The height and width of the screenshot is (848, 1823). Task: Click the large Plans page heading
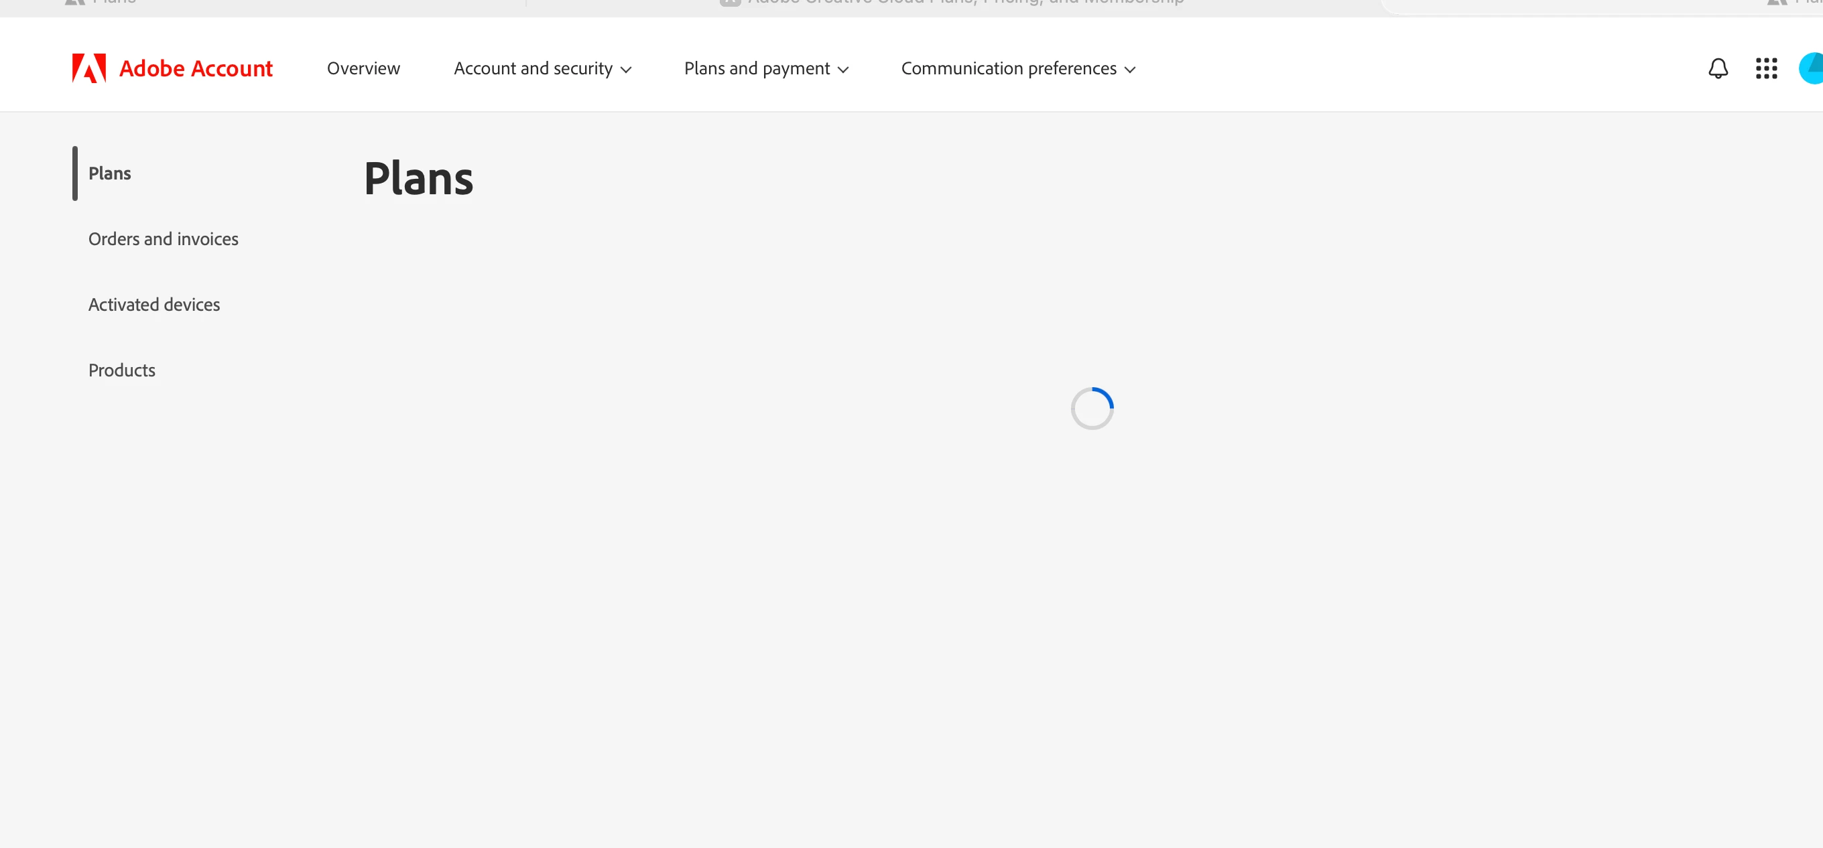tap(418, 178)
